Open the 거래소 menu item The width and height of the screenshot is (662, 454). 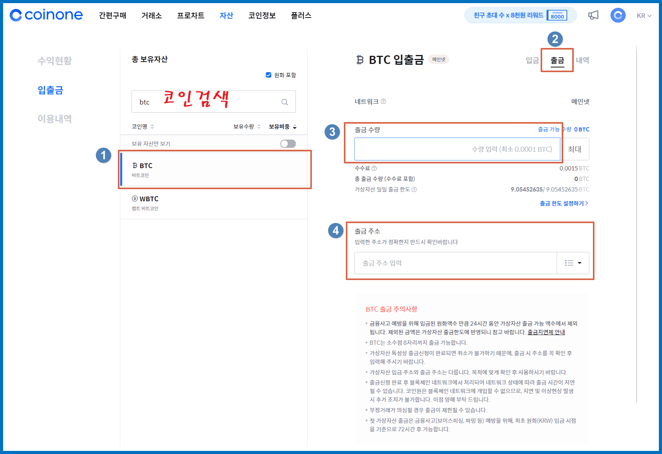(x=151, y=16)
